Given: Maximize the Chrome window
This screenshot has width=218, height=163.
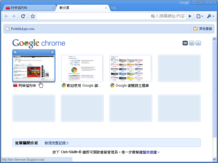Looking at the screenshot, I should pyautogui.click(x=202, y=3).
